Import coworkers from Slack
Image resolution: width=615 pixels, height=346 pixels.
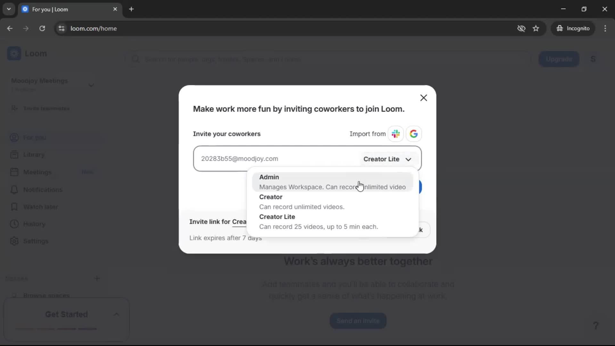[x=396, y=134]
